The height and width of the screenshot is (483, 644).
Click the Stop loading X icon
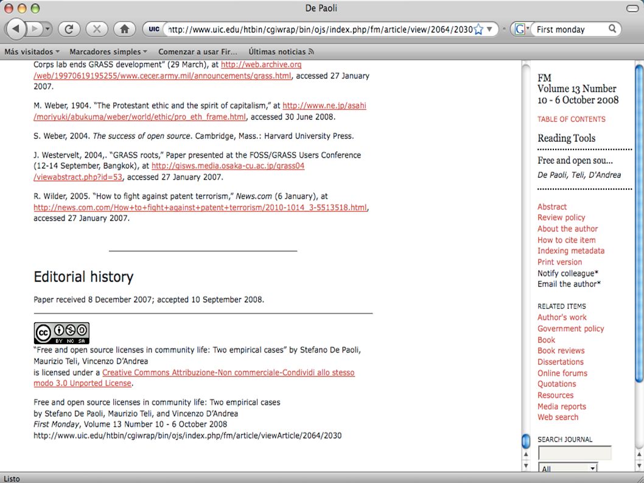[x=97, y=29]
